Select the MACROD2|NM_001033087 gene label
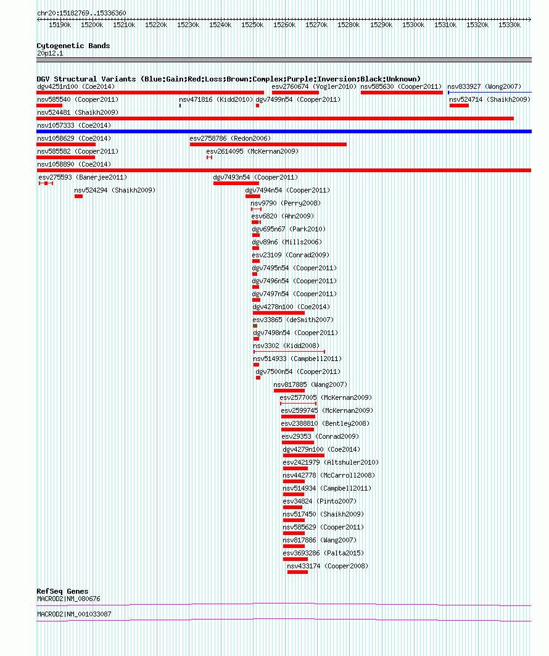The height and width of the screenshot is (656, 549). 74,615
